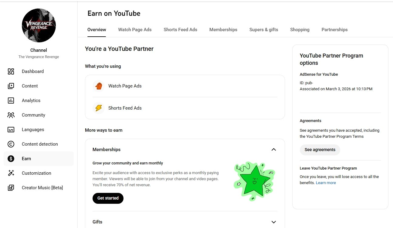The image size is (393, 228).
Task: Click the Watch Page Ads icon
Action: (x=99, y=86)
